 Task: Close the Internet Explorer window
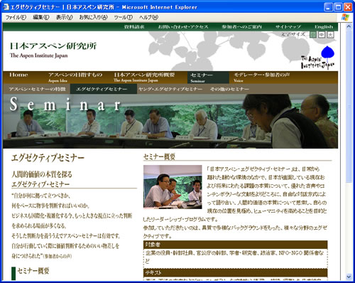[348, 7]
